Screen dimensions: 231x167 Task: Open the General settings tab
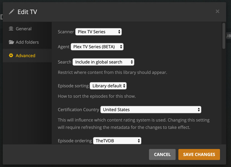27,29
